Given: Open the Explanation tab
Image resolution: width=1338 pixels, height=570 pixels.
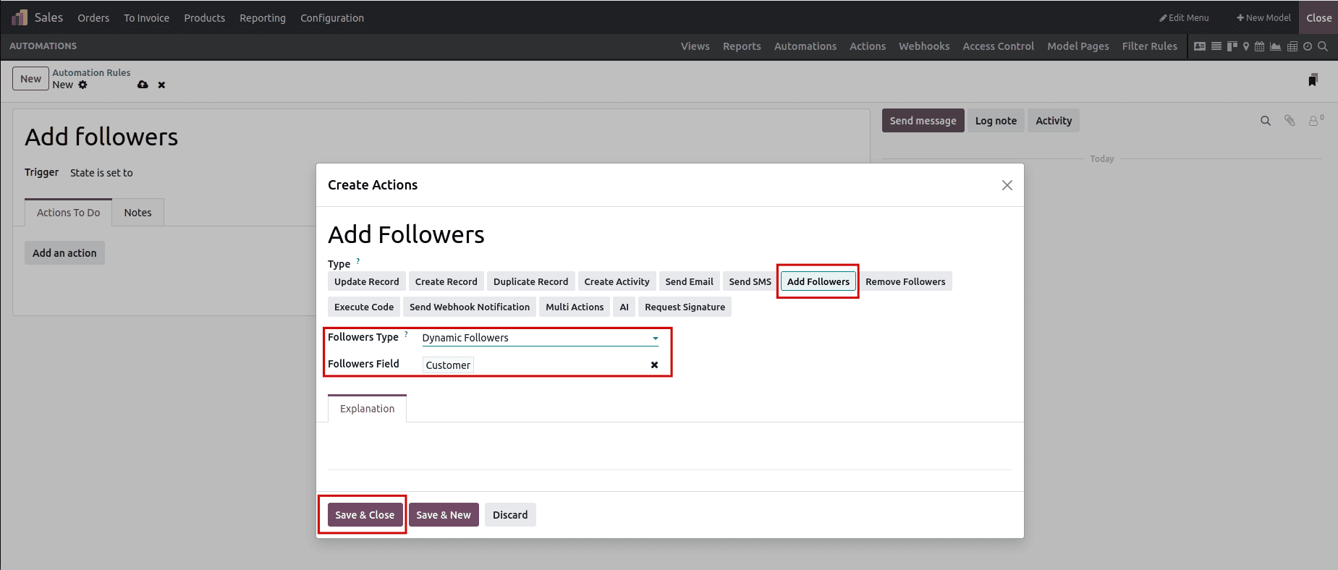Looking at the screenshot, I should click(x=368, y=409).
